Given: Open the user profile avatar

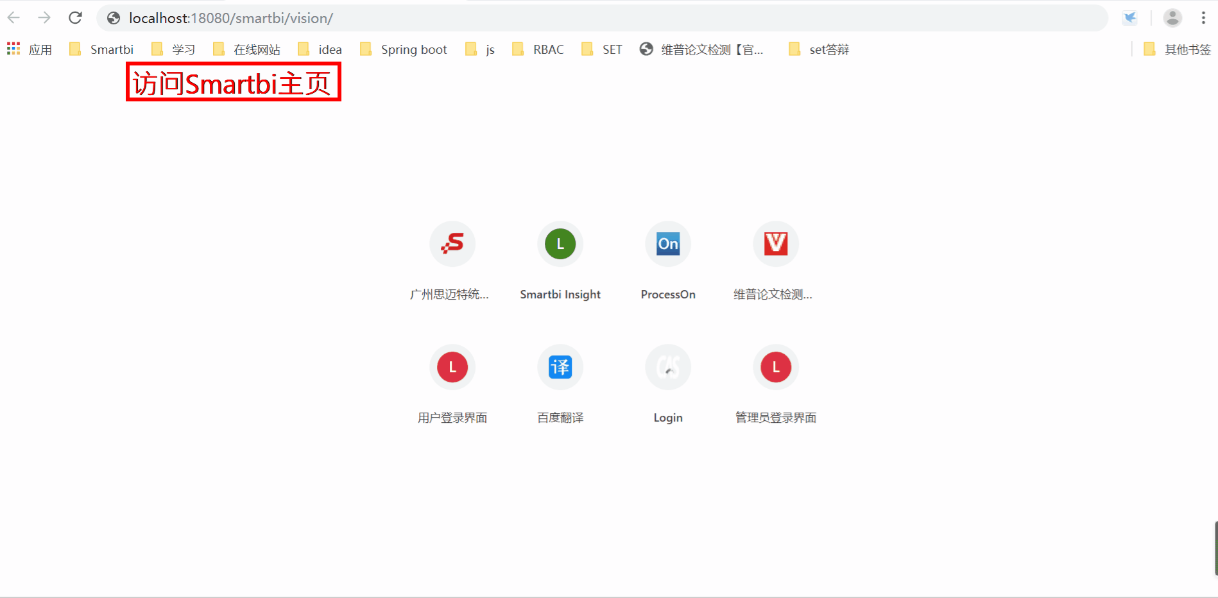Looking at the screenshot, I should tap(1172, 18).
